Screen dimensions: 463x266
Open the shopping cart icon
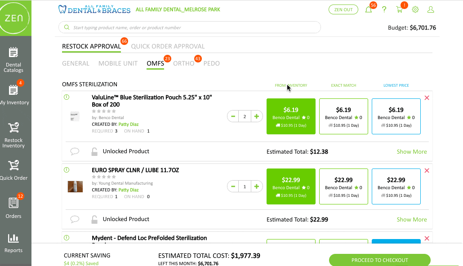coord(399,9)
